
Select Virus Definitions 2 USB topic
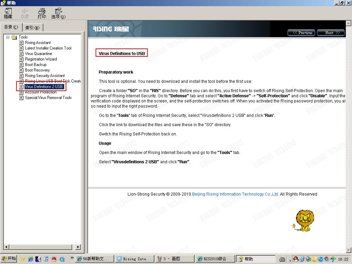(x=44, y=87)
